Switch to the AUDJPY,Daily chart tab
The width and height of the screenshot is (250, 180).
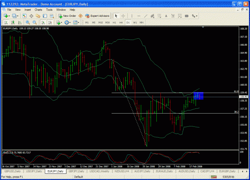click(142, 171)
